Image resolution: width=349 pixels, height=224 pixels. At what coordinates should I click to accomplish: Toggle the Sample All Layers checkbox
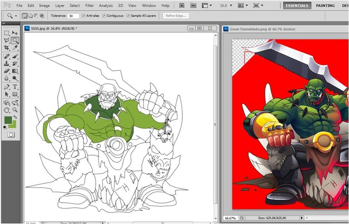[128, 16]
